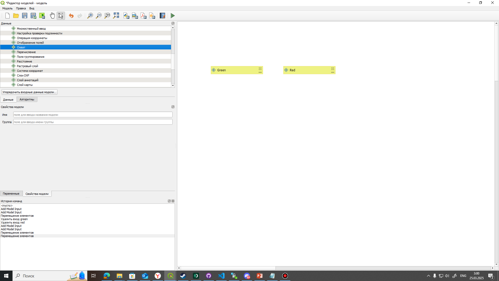Save the model into the project
The image size is (499, 281).
tap(42, 16)
